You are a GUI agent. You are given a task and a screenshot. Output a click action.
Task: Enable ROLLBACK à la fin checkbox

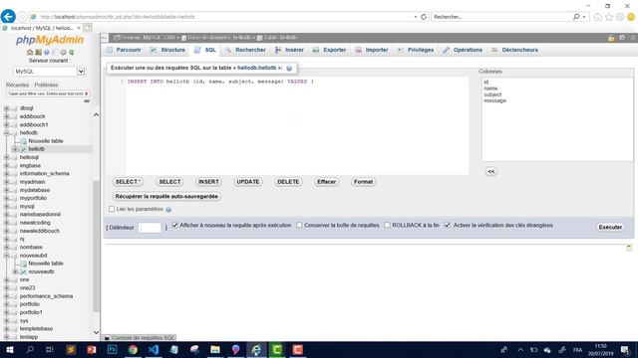point(388,225)
